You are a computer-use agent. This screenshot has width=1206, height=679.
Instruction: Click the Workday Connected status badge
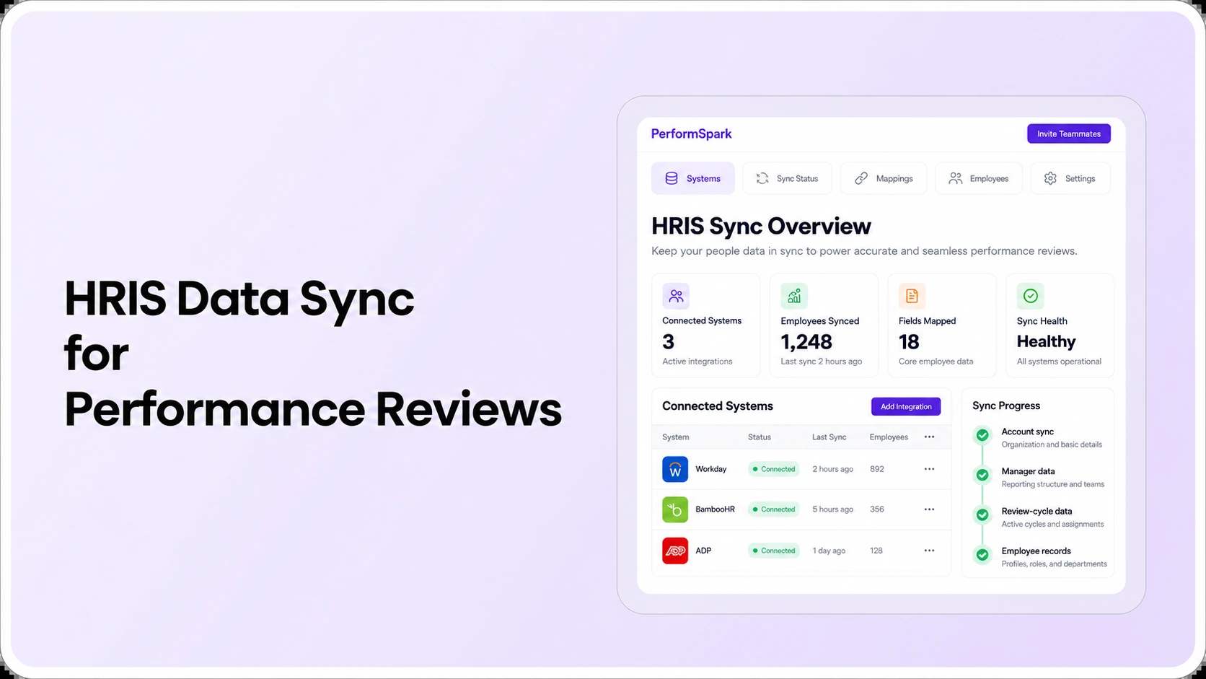(773, 469)
